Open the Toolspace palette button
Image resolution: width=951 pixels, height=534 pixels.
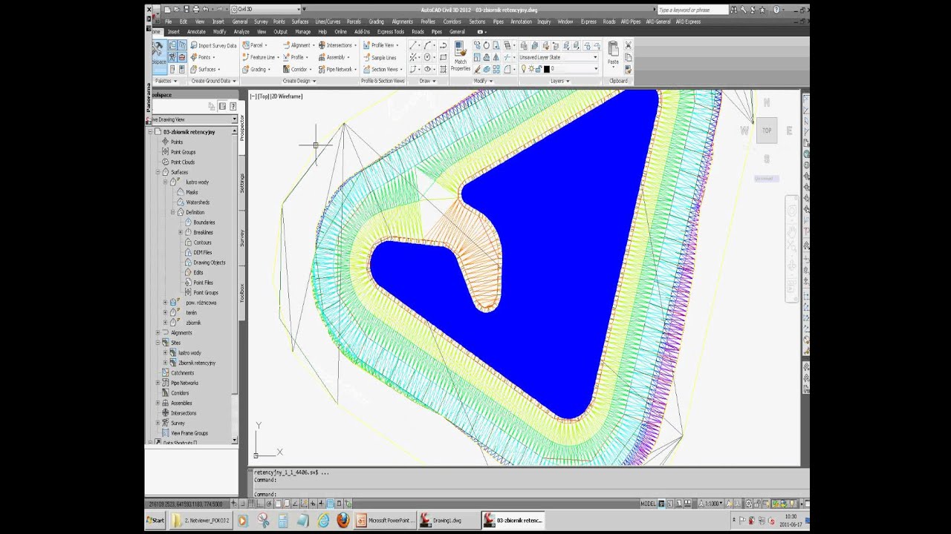pos(158,57)
